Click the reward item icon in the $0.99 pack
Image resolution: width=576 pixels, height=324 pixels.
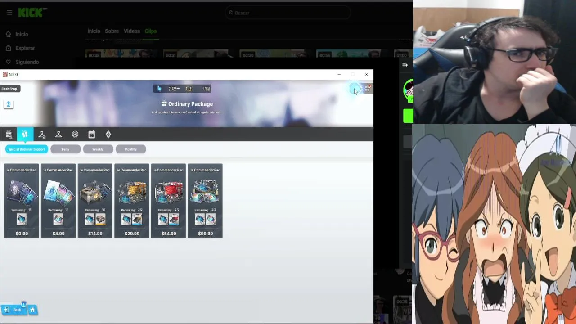(22, 219)
